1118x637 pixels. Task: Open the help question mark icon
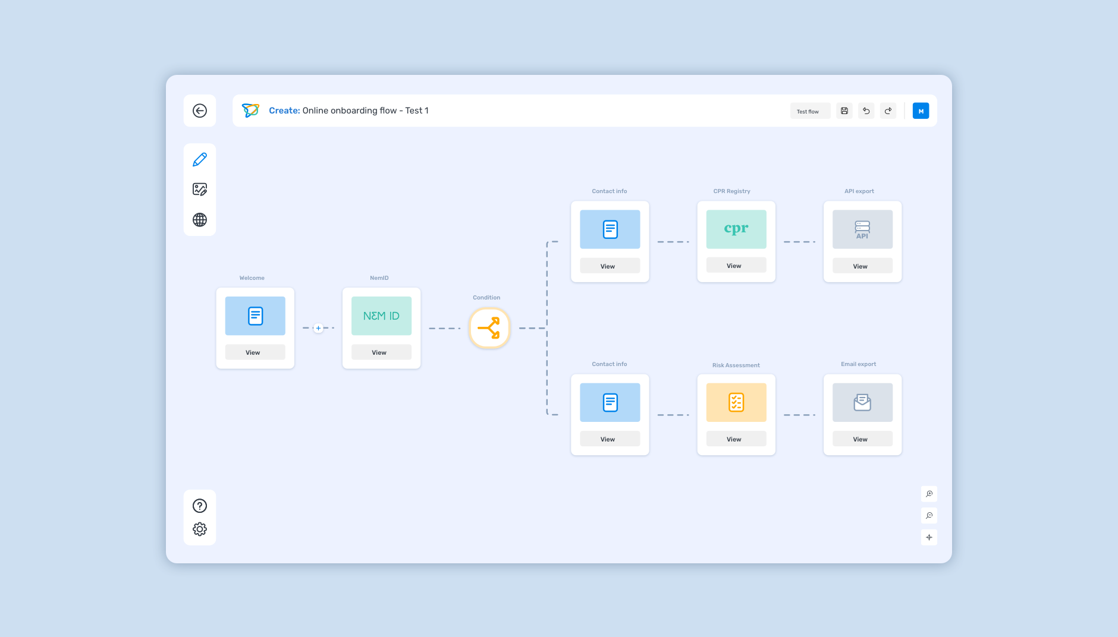coord(200,506)
